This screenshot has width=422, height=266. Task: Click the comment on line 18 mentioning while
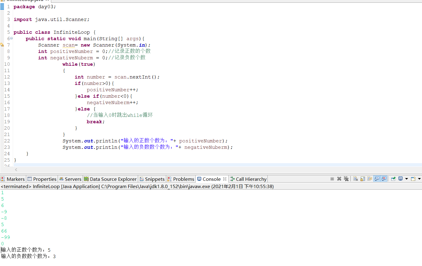pos(120,115)
